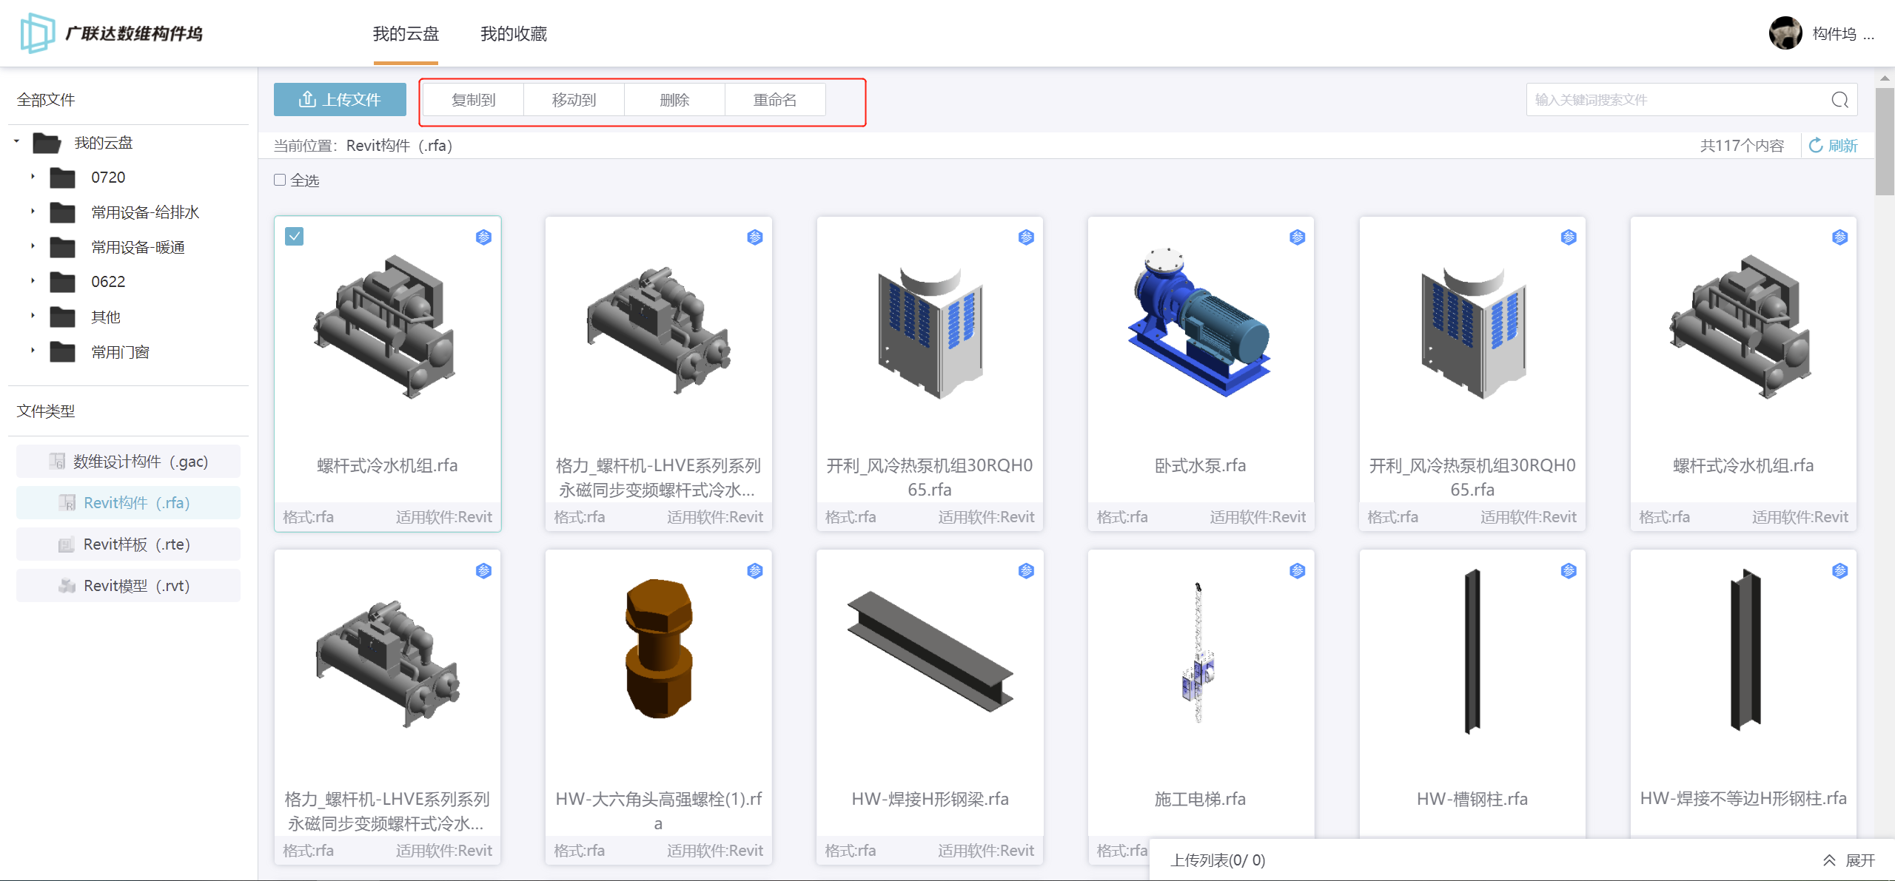Image resolution: width=1895 pixels, height=881 pixels.
Task: Click the 常用设备-暖通 folder icon
Action: click(62, 247)
